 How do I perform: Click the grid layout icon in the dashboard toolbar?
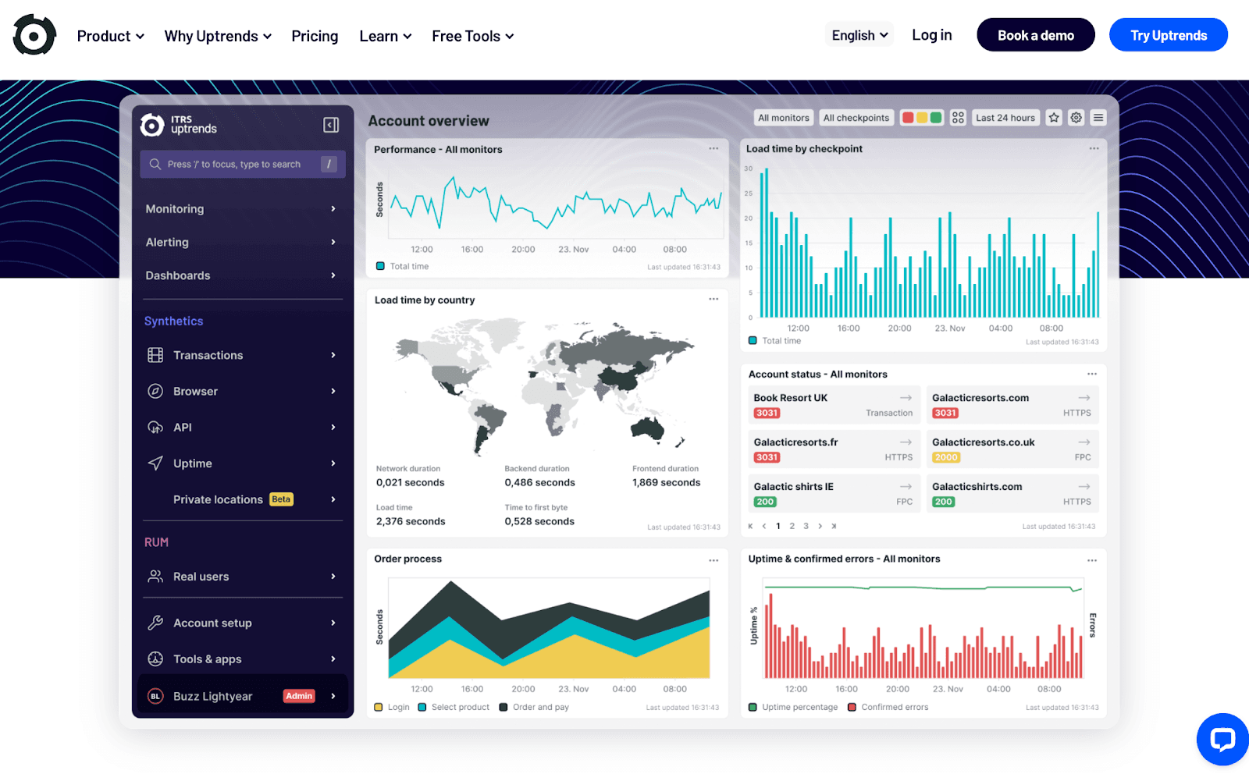[958, 118]
